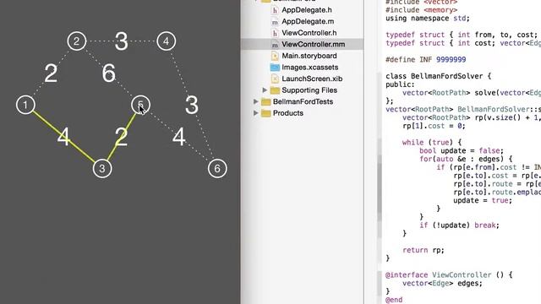Screen dimensions: 541x304
Task: Click the '#define INF 9999999' code line
Action: click(426, 60)
